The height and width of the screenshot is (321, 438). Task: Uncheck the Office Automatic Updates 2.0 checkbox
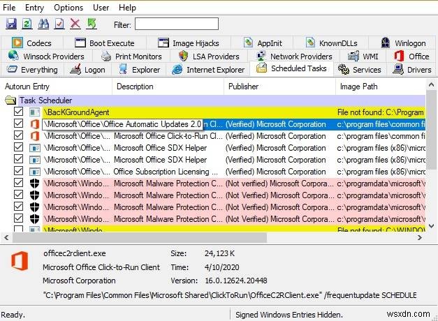(x=18, y=123)
